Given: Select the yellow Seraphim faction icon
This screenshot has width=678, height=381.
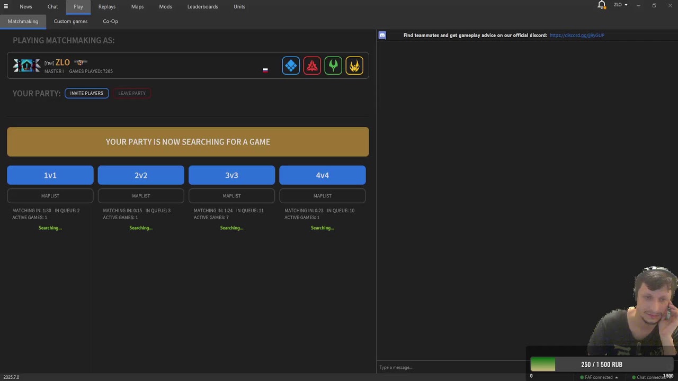Looking at the screenshot, I should pos(354,66).
